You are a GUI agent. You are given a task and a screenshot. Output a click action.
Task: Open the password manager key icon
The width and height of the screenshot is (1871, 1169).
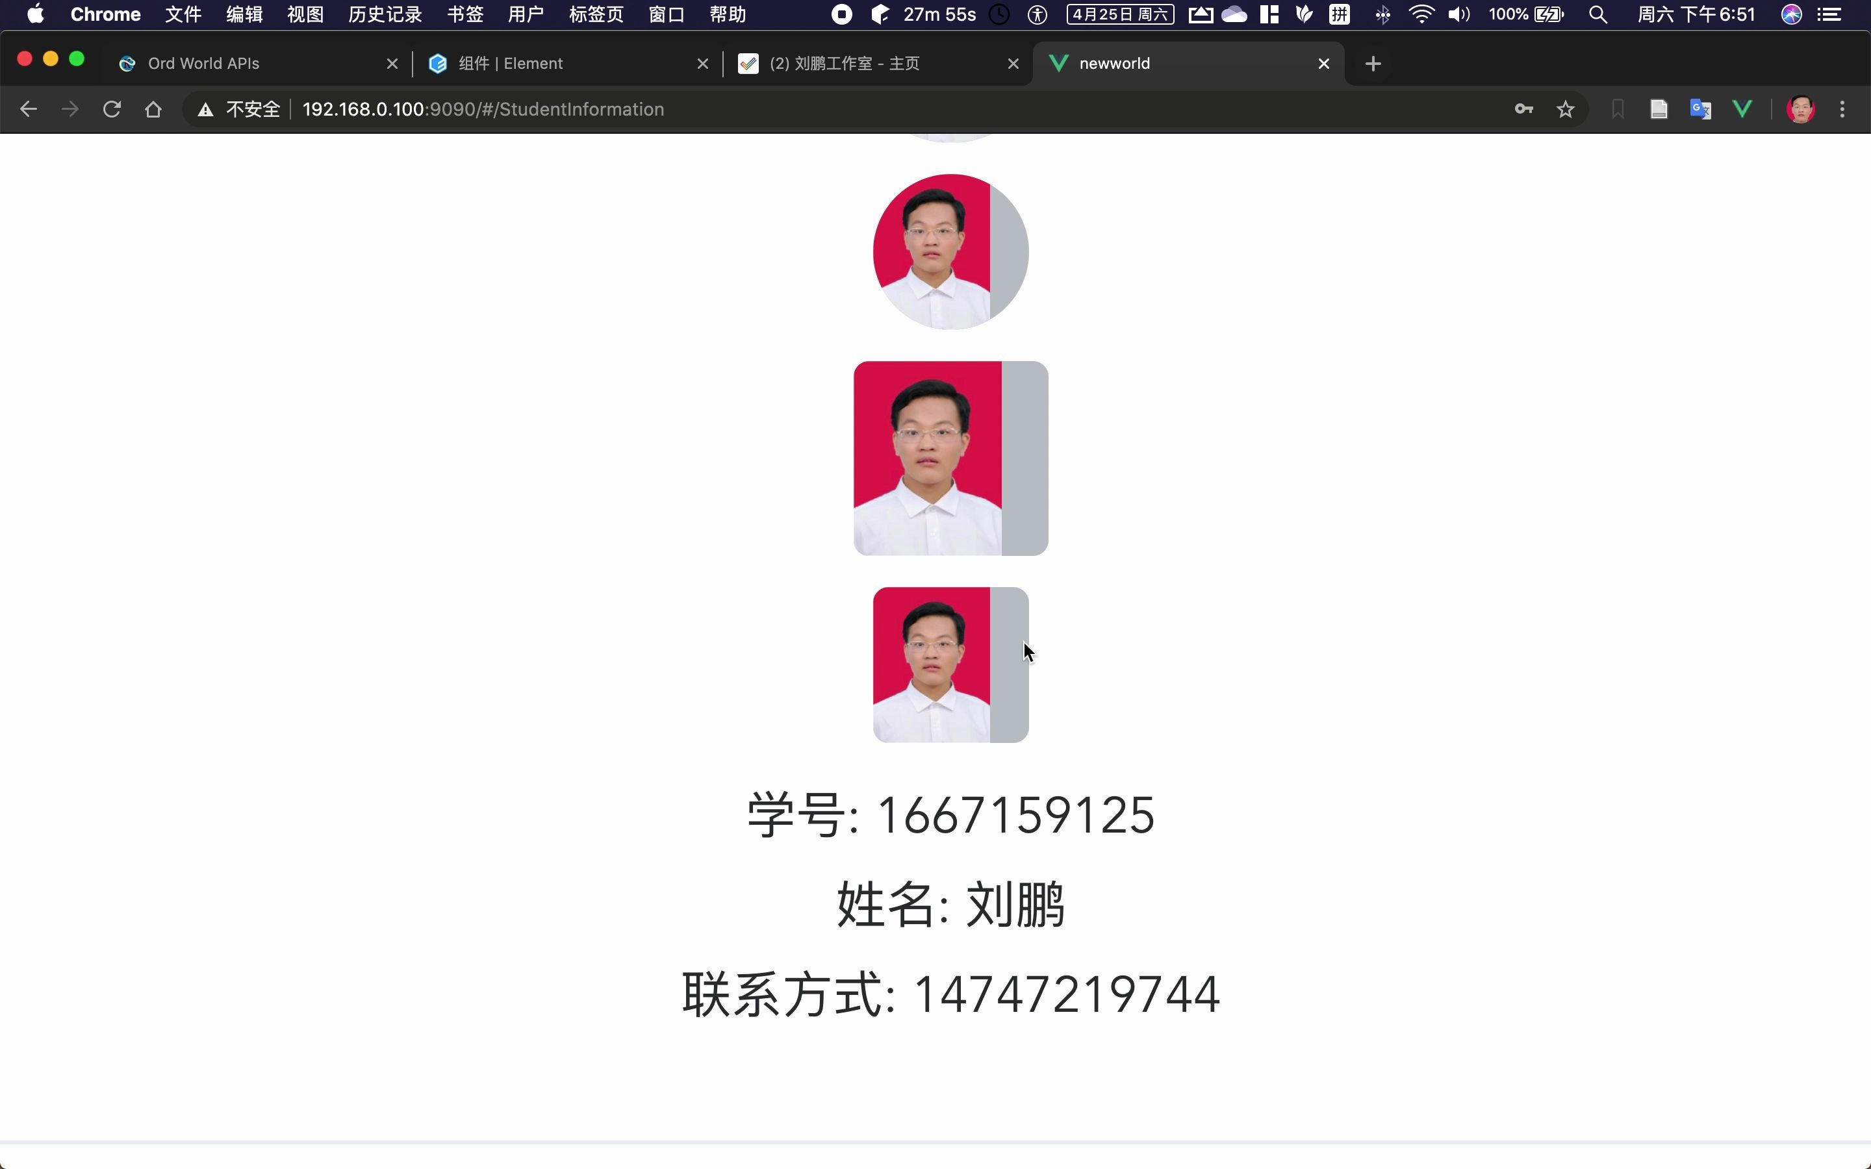[1524, 109]
